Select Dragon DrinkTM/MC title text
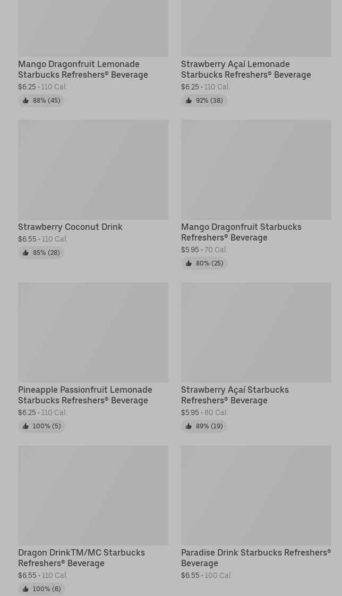The image size is (342, 596). [82, 558]
